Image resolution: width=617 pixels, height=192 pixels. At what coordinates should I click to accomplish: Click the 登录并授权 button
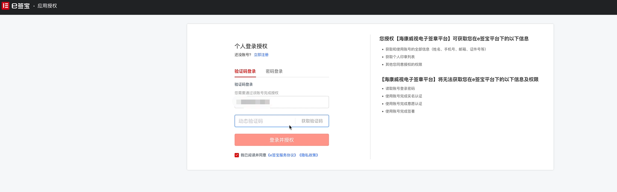pyautogui.click(x=282, y=140)
